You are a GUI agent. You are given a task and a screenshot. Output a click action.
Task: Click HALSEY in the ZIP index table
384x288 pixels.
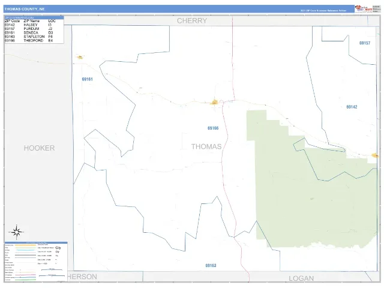click(x=31, y=25)
